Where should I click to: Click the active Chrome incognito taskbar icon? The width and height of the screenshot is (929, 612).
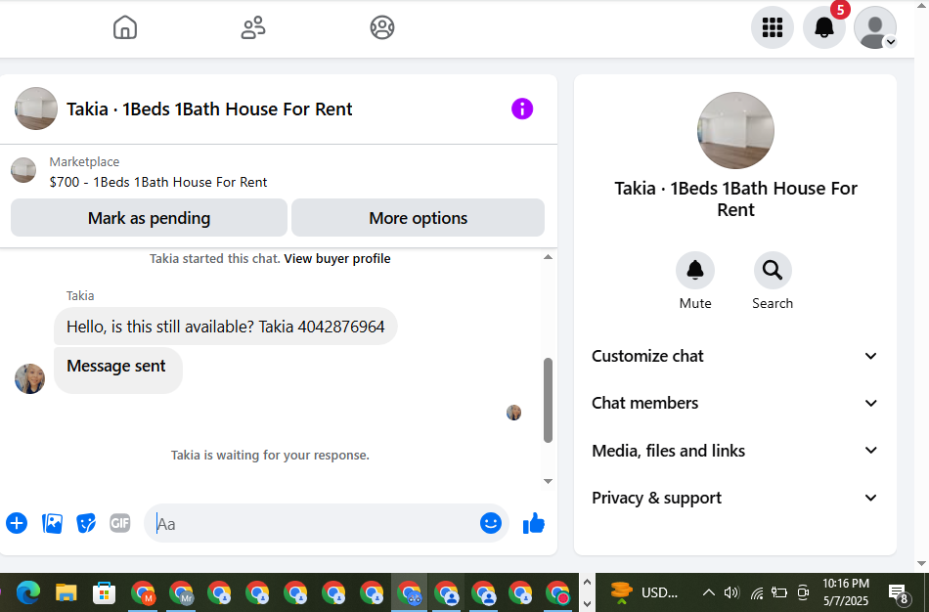click(409, 592)
